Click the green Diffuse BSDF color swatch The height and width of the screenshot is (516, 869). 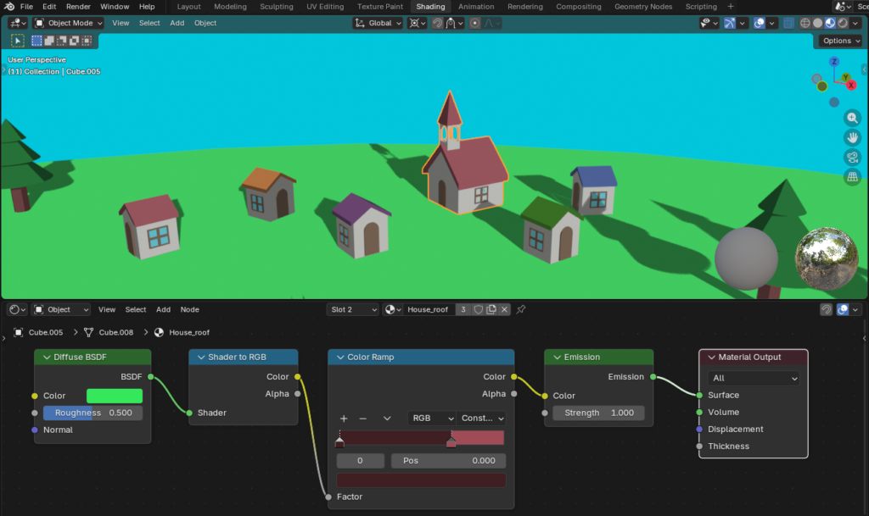click(x=115, y=396)
